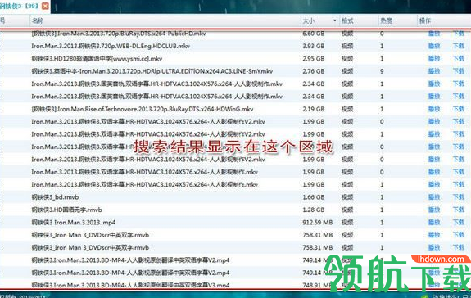The image size is (471, 298).
Task: Select the file name ending LiNE-SmY.mkv
Action: click(x=152, y=71)
